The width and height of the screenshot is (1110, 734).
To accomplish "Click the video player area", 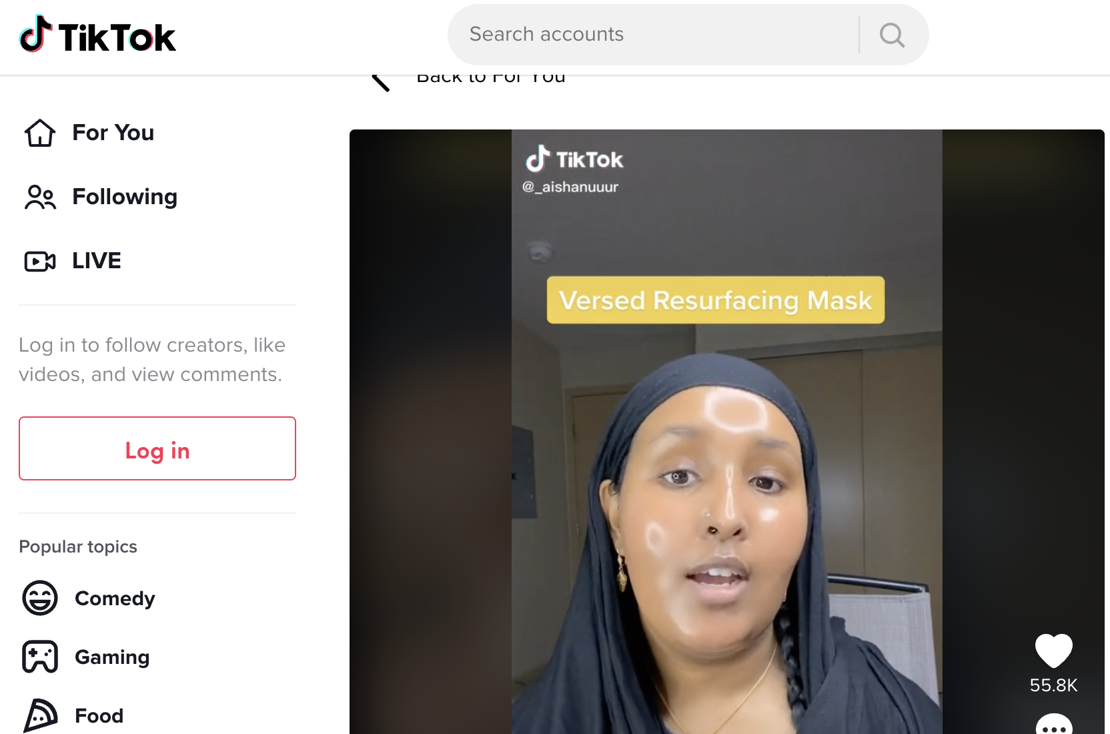I will click(x=727, y=432).
